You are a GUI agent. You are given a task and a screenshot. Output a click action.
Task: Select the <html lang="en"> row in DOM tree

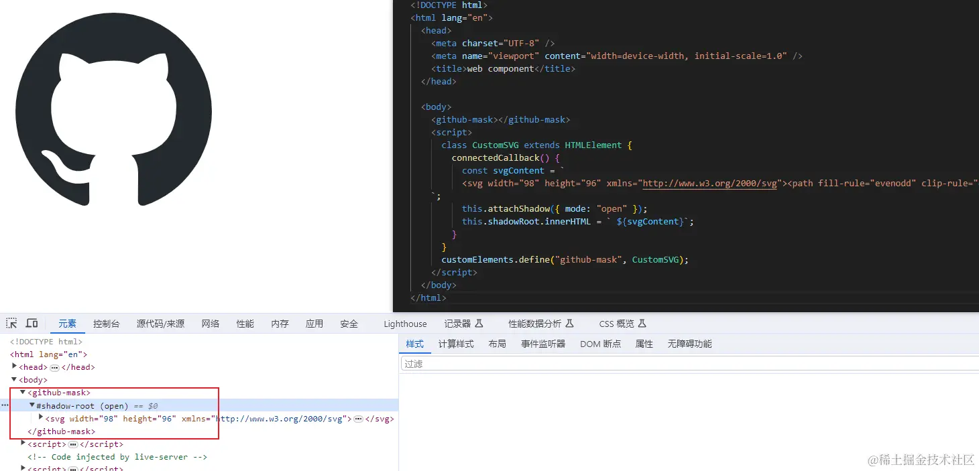(48, 354)
